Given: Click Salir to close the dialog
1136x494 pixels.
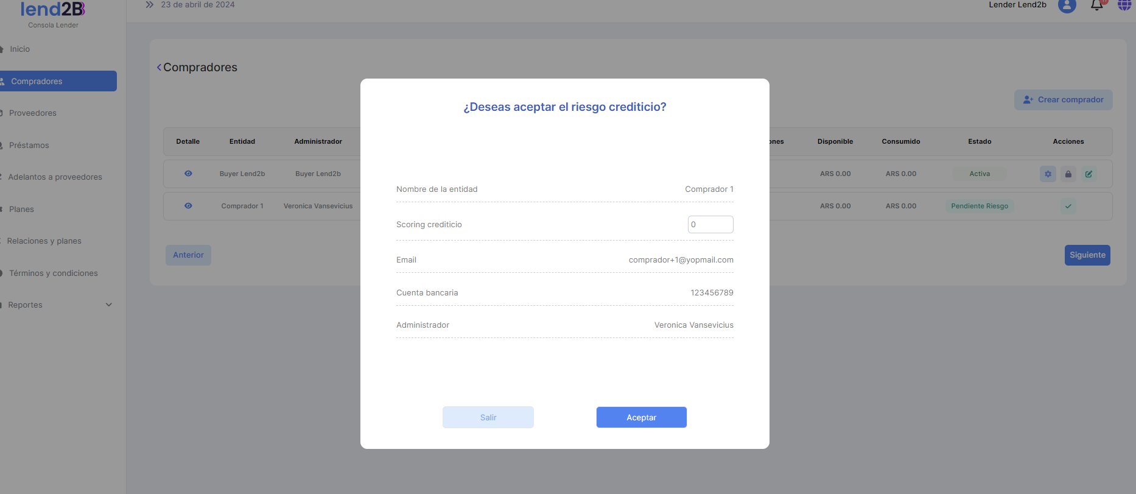Looking at the screenshot, I should click(x=488, y=417).
